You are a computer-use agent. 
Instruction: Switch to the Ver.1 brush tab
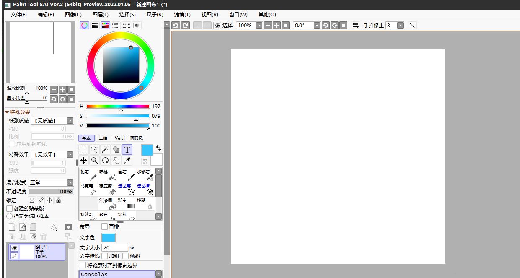pyautogui.click(x=120, y=138)
